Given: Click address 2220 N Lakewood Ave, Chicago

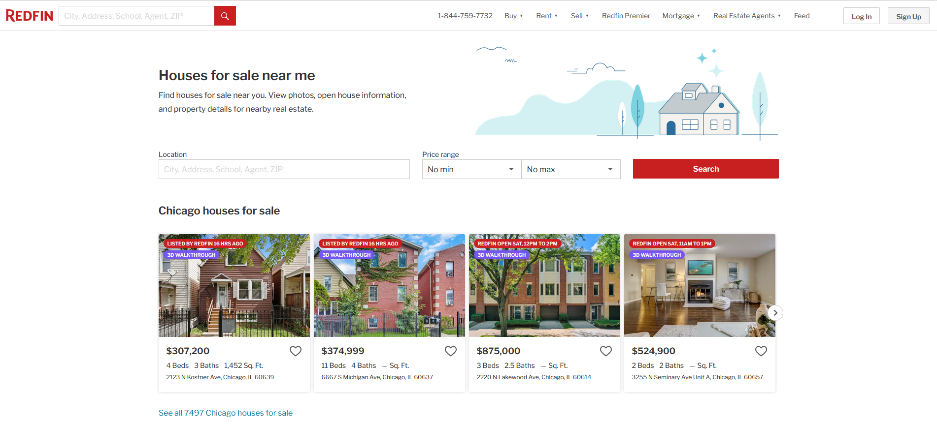Looking at the screenshot, I should point(534,377).
